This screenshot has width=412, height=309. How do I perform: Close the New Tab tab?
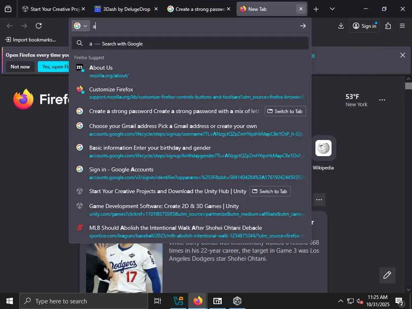(301, 9)
